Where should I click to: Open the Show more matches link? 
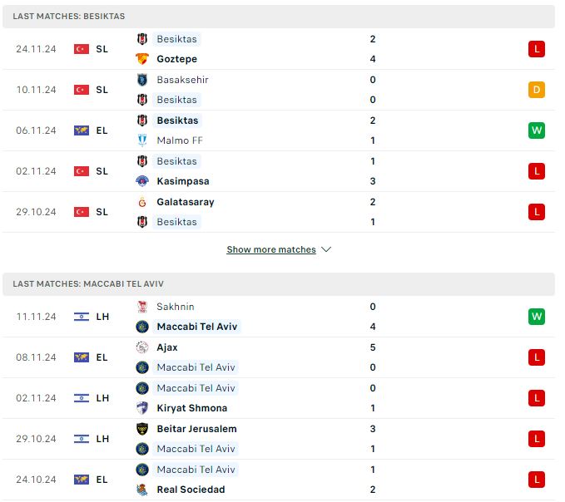point(271,249)
